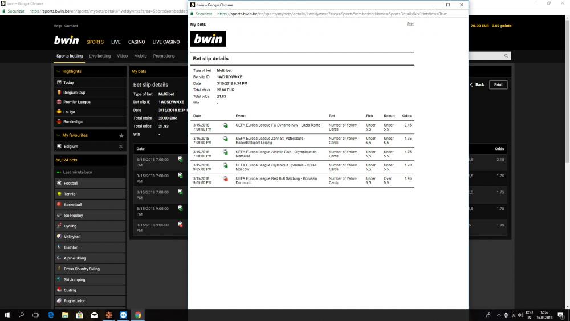Click the Premier League flag icon

click(x=59, y=102)
